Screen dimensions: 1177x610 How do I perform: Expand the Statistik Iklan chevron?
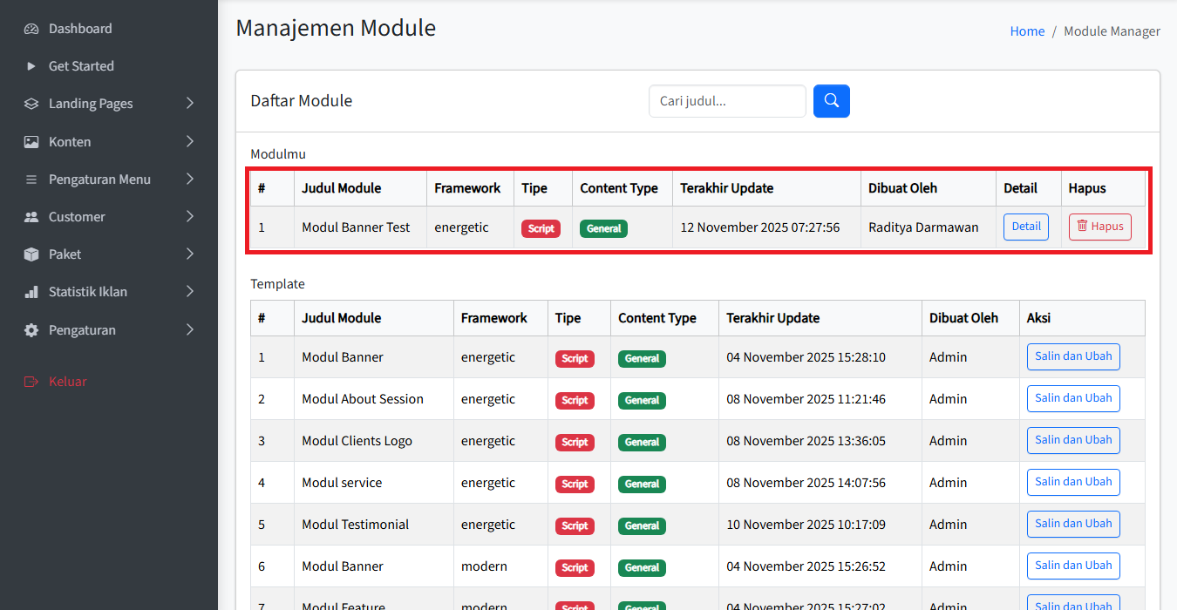tap(190, 292)
